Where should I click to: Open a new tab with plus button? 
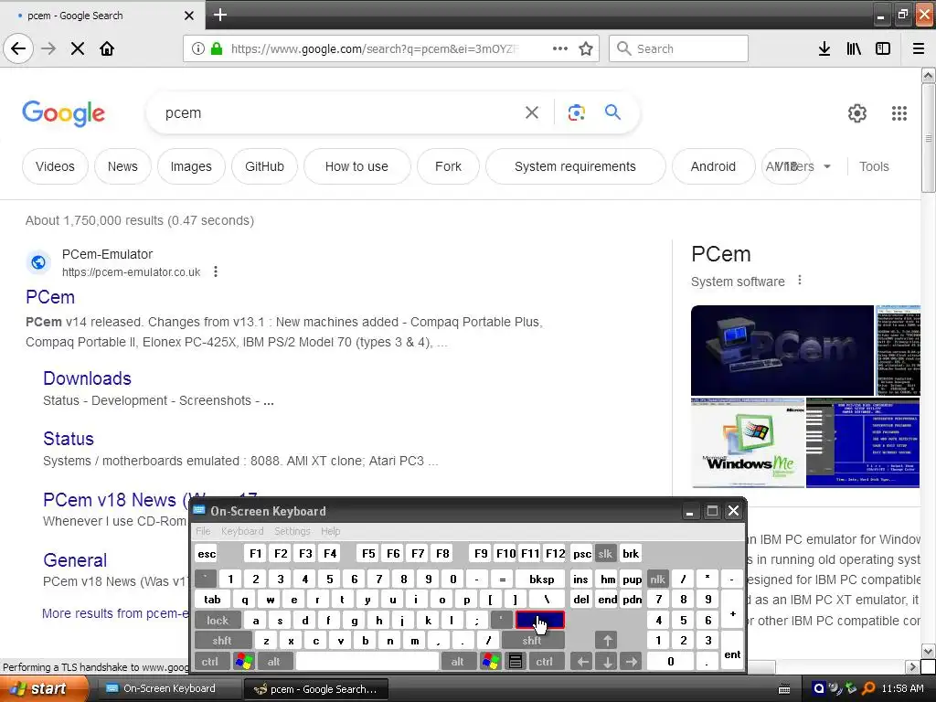220,15
